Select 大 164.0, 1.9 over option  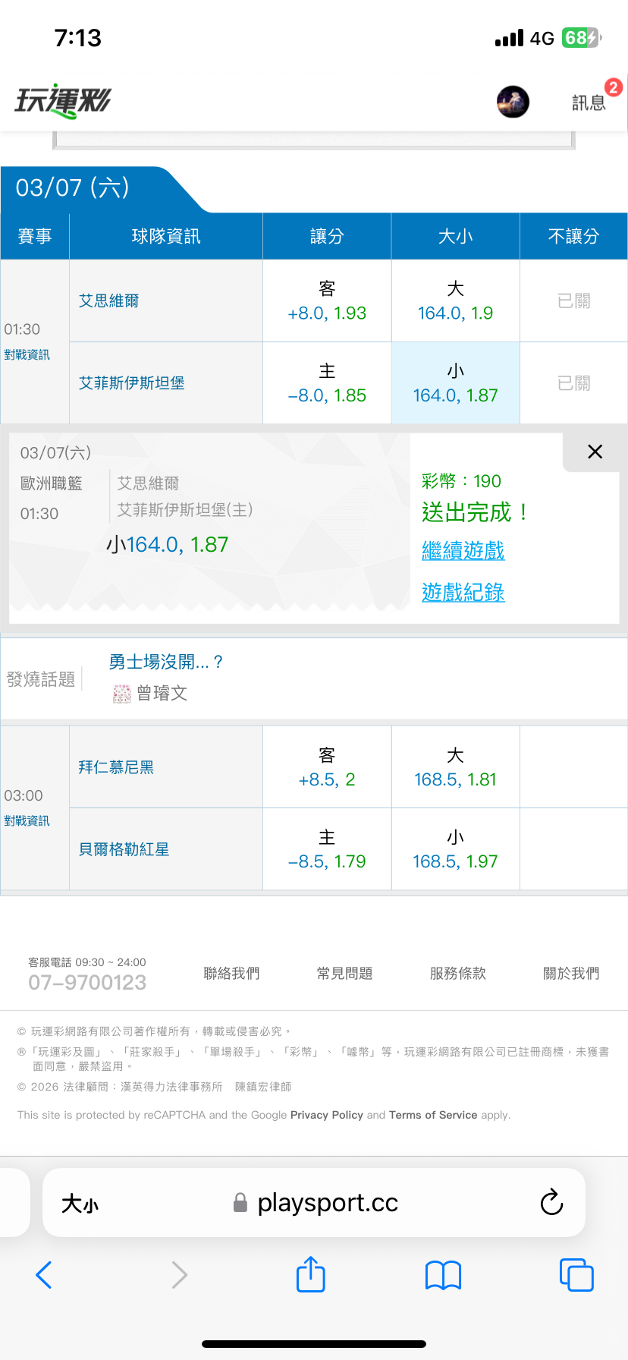click(x=455, y=301)
